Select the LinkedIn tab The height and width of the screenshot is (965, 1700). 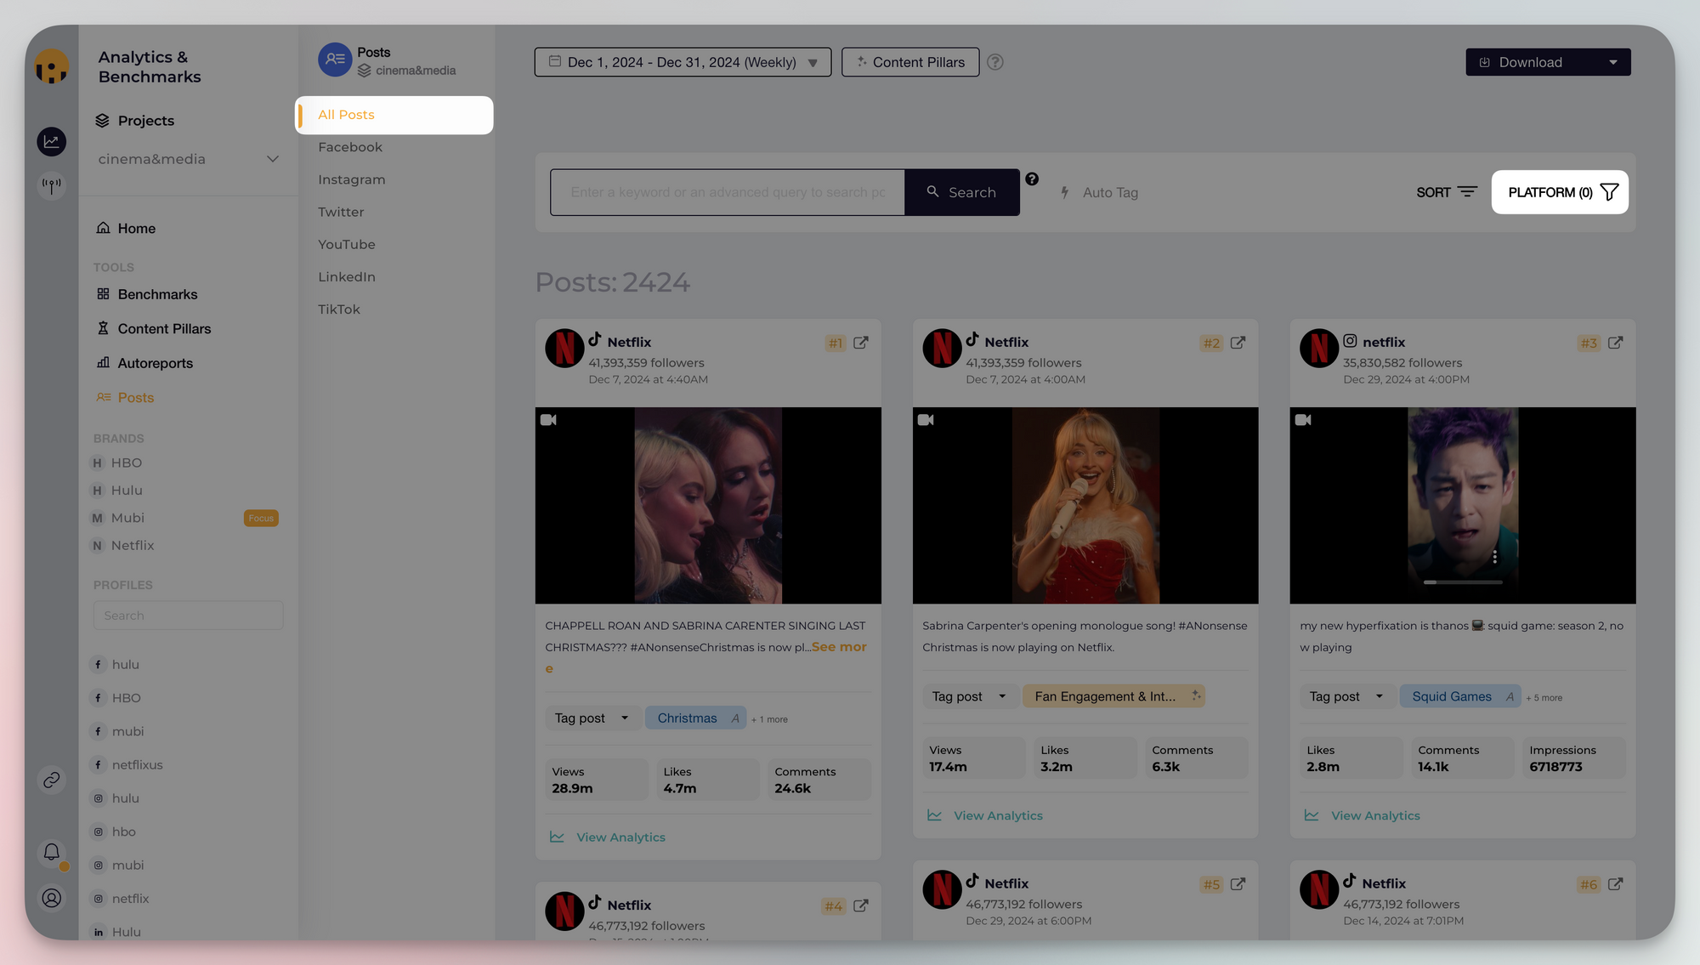[x=347, y=276]
